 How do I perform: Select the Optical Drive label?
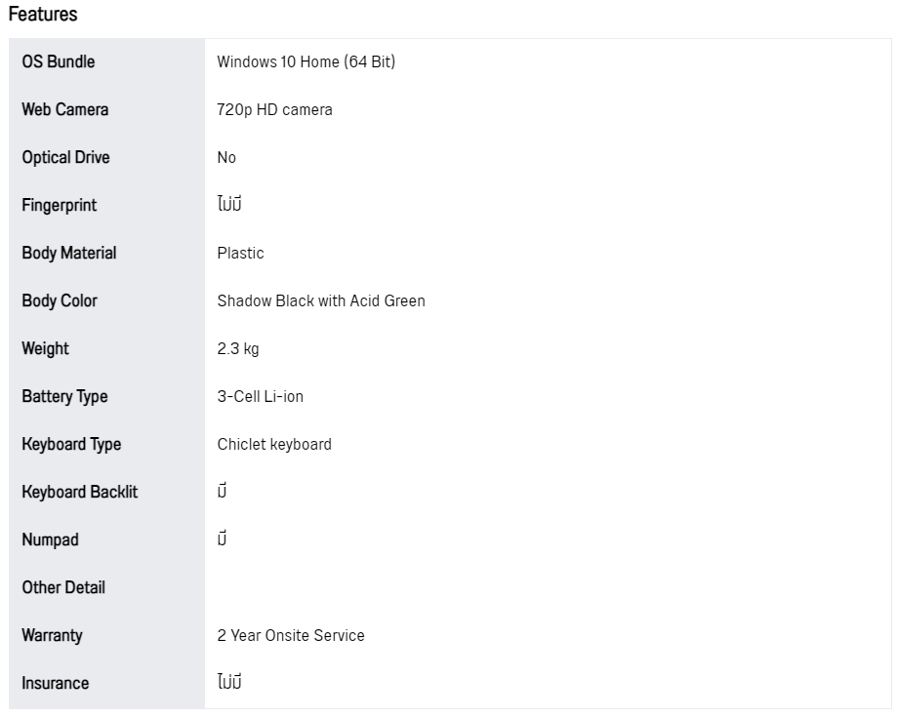65,157
